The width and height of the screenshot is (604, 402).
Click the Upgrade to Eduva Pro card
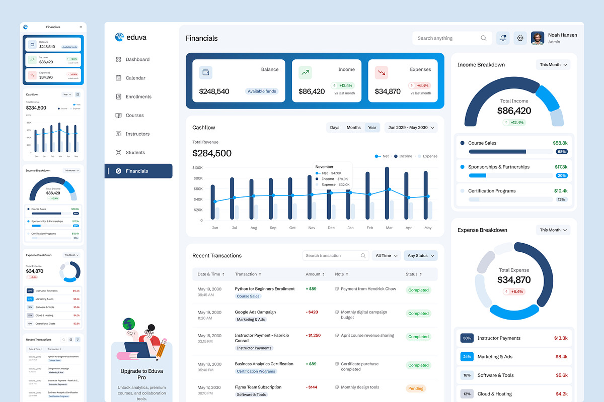tap(141, 371)
